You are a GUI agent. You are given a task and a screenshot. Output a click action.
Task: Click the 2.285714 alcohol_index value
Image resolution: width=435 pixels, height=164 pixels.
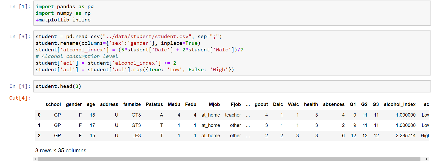tap(406, 136)
